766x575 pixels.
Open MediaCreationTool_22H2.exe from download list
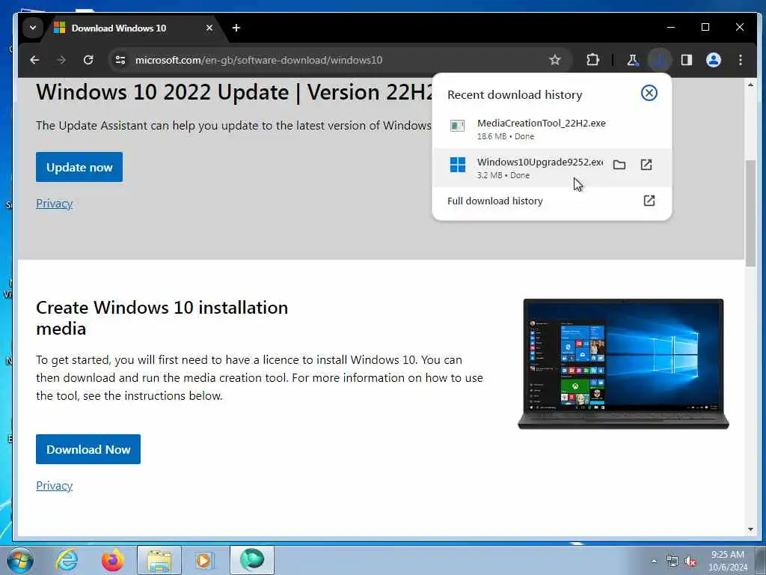coord(552,129)
